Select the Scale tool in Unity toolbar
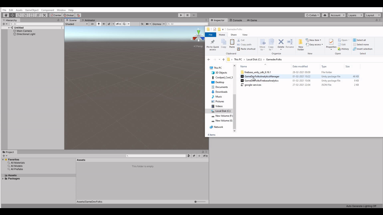 (x=25, y=15)
